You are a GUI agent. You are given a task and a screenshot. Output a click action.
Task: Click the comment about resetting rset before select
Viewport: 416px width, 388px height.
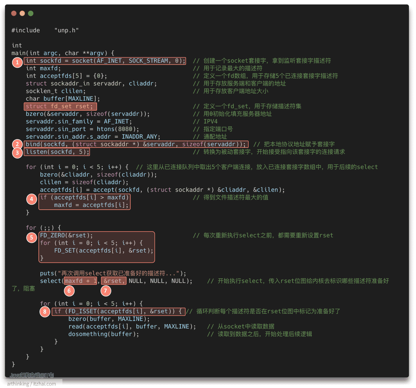point(263,236)
